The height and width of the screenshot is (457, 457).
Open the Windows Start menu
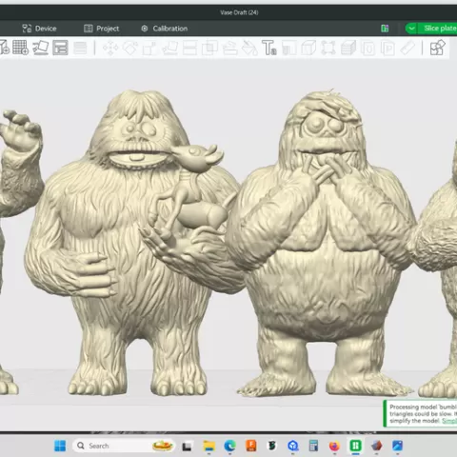pos(60,446)
